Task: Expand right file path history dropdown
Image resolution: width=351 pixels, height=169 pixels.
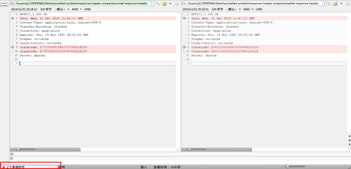Action: point(324,4)
